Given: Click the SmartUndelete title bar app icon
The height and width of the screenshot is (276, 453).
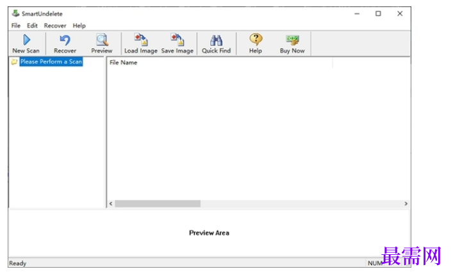Looking at the screenshot, I should 15,13.
